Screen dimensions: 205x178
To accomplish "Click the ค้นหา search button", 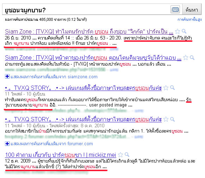I will click(192, 10).
